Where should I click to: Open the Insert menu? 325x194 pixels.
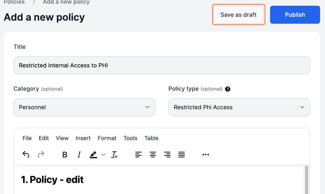83,138
